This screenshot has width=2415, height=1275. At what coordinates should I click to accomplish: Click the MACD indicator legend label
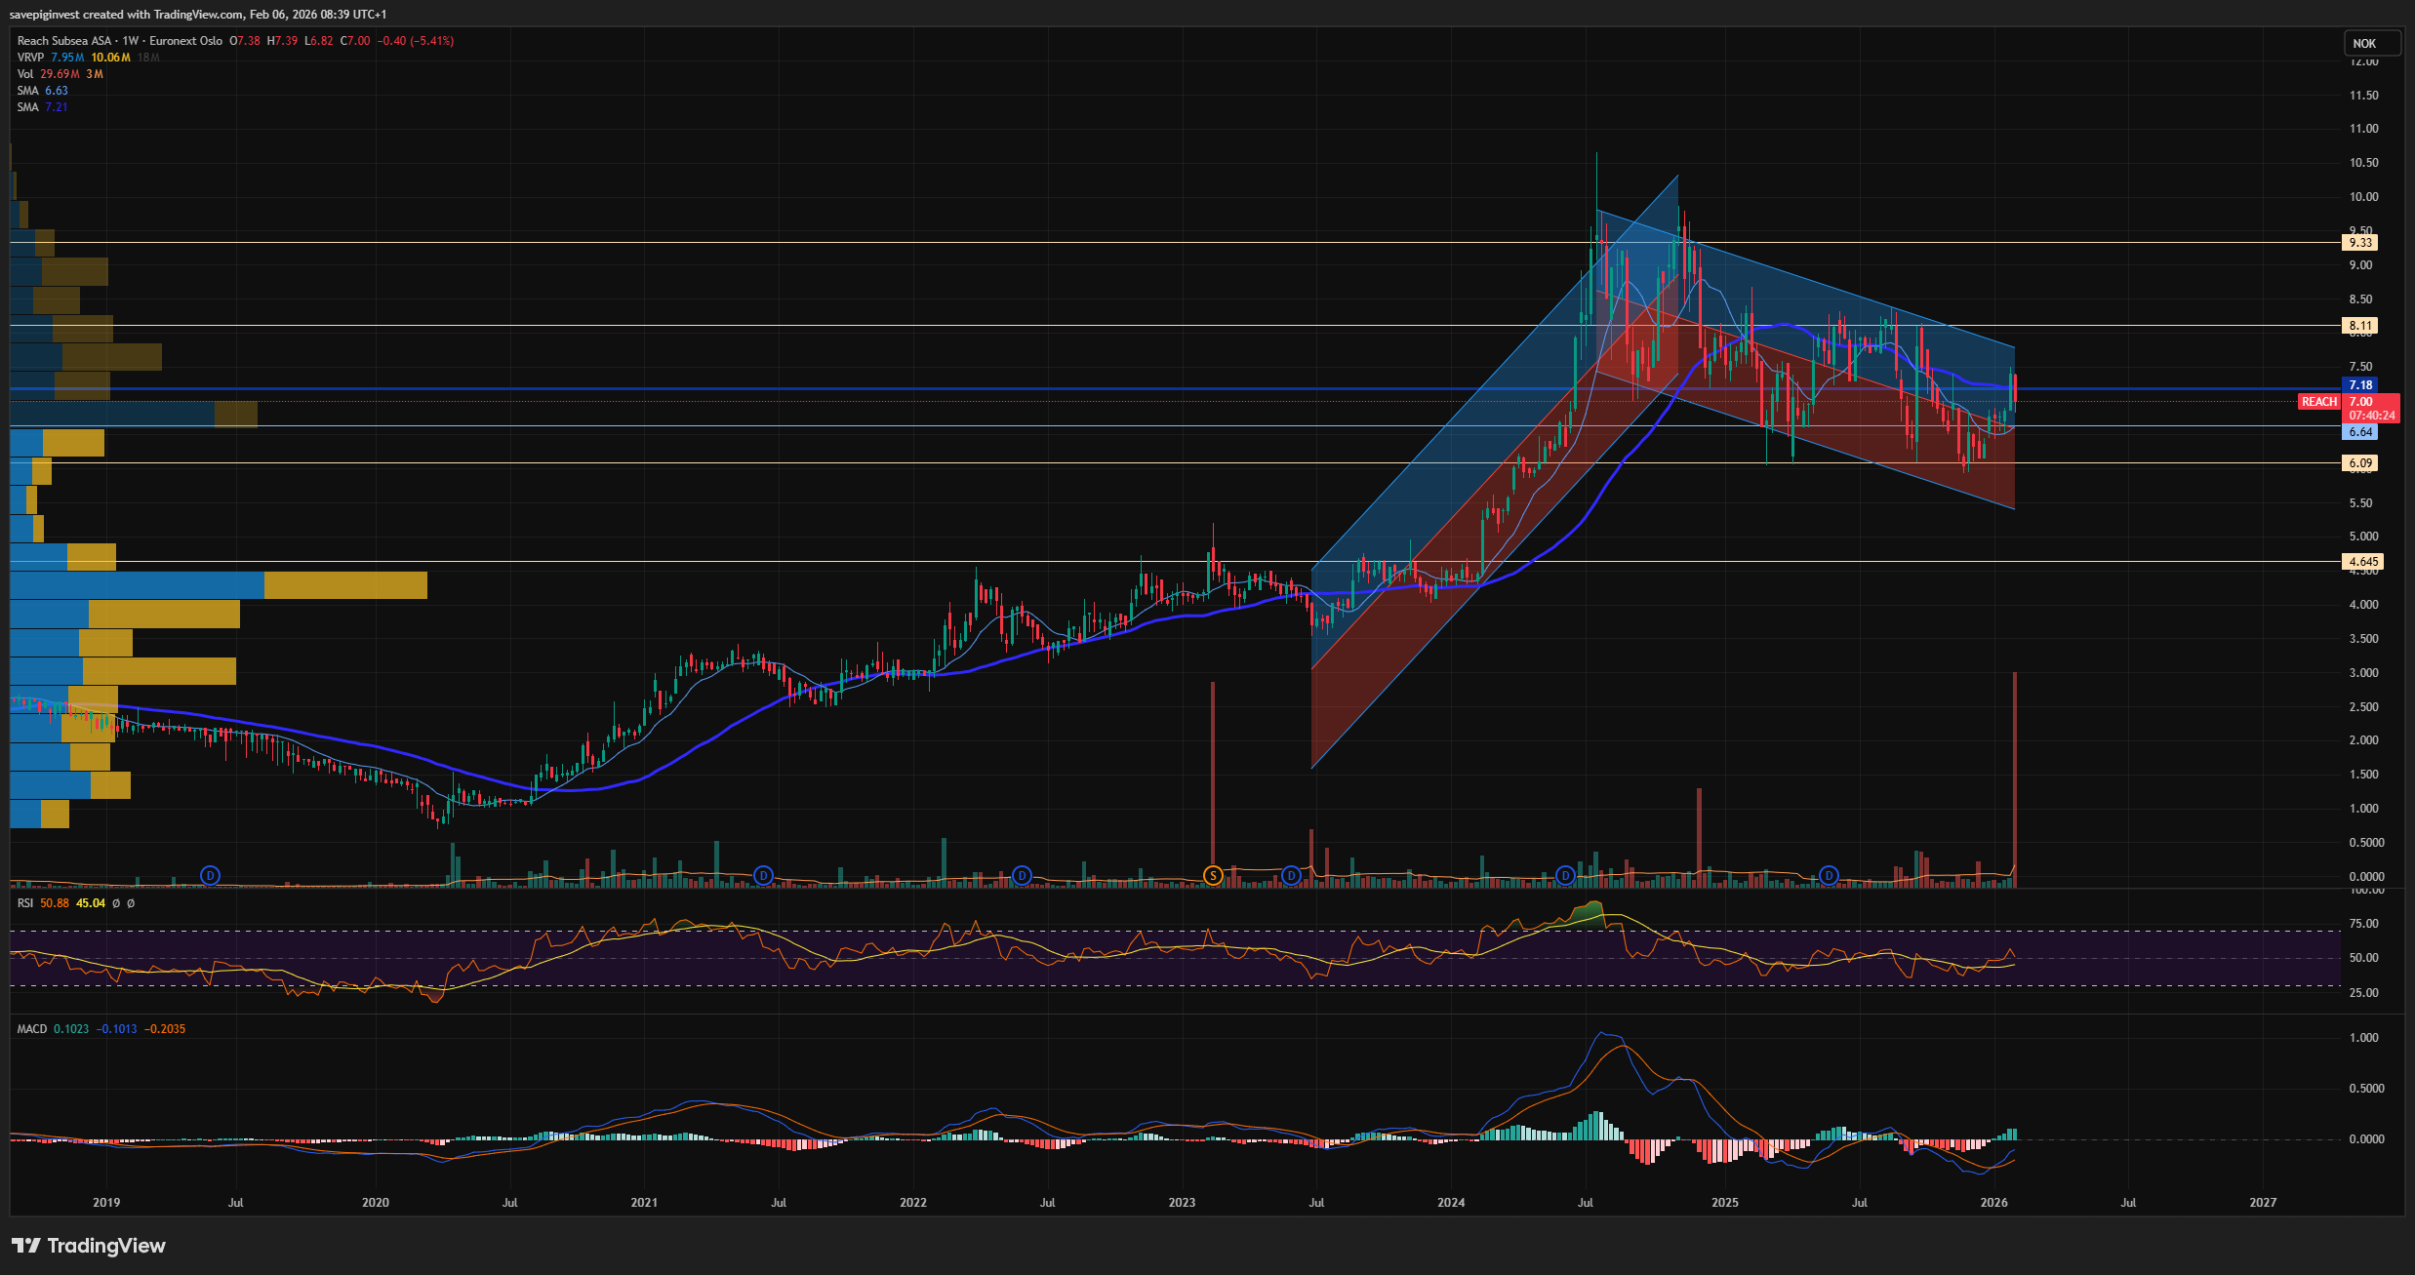[31, 1029]
